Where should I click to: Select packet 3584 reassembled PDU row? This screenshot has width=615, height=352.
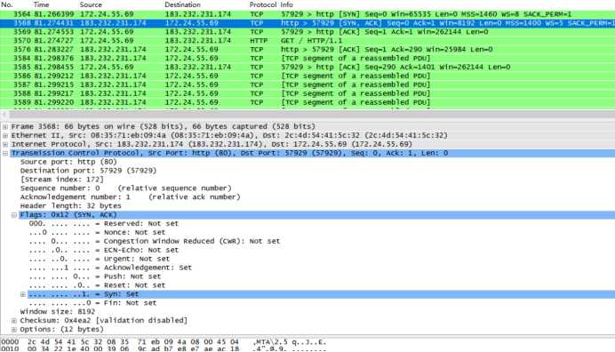coord(307,58)
